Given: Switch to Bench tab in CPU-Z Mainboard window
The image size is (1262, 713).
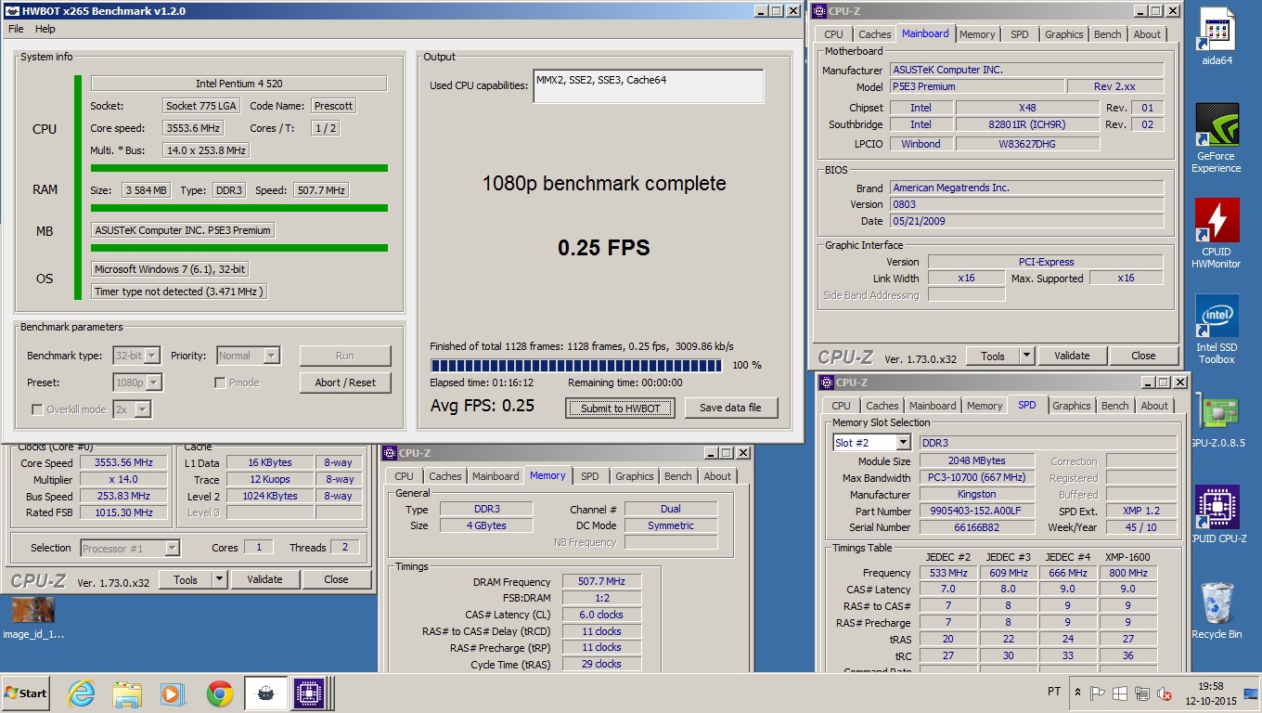Looking at the screenshot, I should pyautogui.click(x=1107, y=34).
